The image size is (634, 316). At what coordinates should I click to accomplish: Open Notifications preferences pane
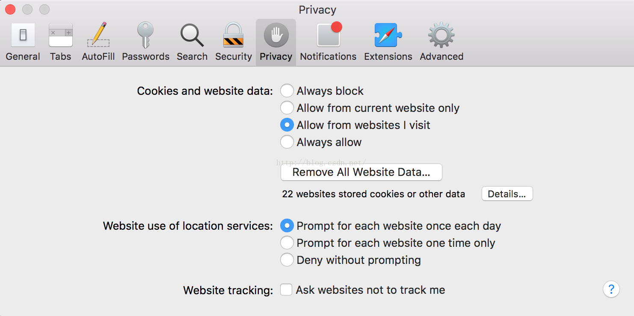click(328, 42)
